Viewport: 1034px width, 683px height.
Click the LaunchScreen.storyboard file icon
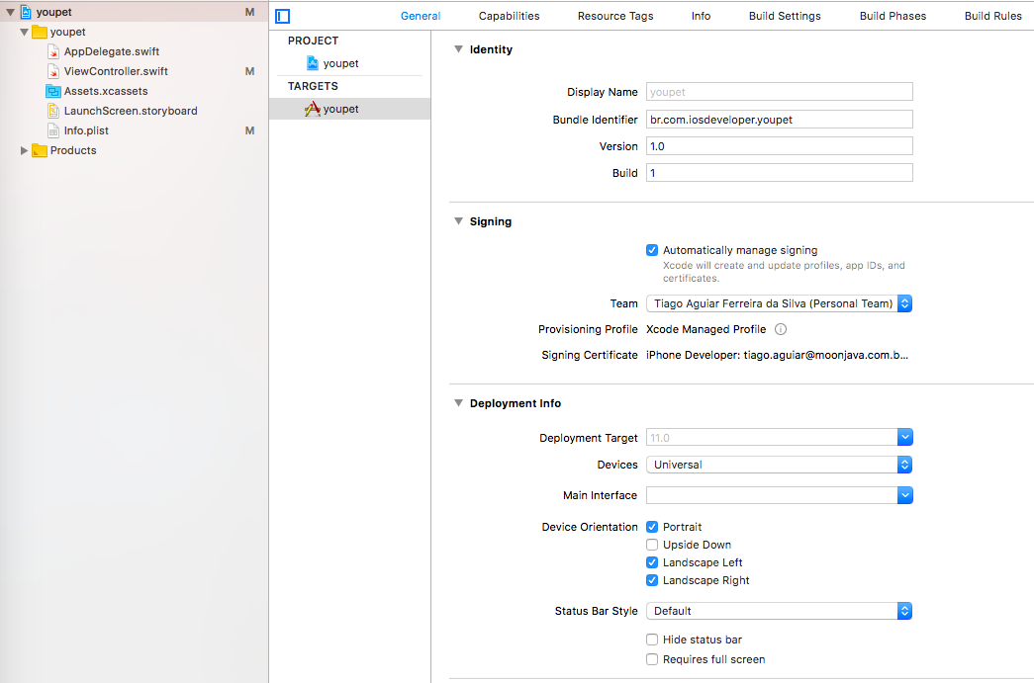pyautogui.click(x=53, y=111)
